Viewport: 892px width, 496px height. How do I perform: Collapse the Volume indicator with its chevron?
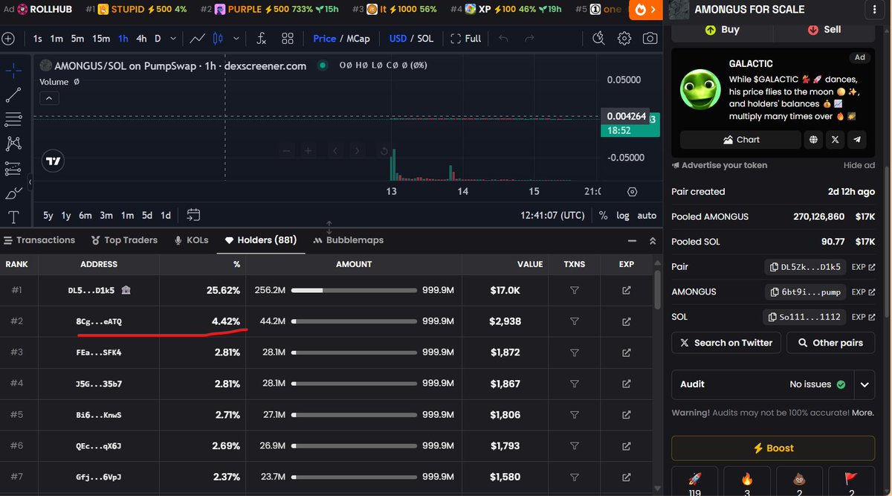click(49, 97)
